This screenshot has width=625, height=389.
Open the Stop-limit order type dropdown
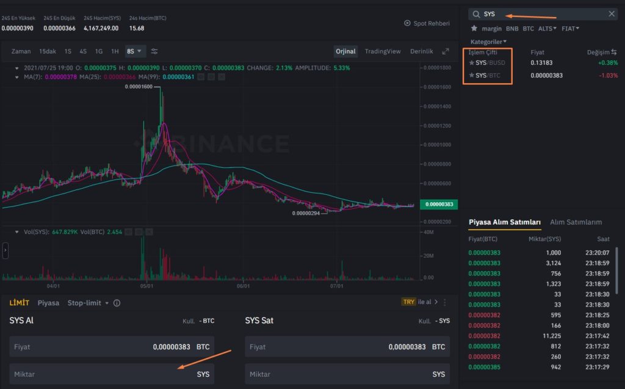tap(88, 304)
